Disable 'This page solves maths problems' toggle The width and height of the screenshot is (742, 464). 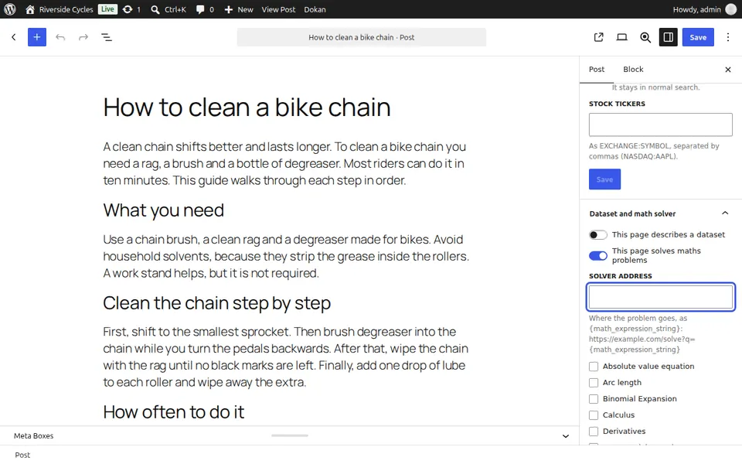(x=597, y=256)
